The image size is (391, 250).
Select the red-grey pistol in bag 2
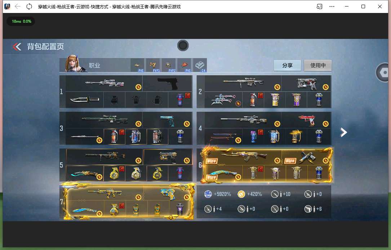point(306,83)
